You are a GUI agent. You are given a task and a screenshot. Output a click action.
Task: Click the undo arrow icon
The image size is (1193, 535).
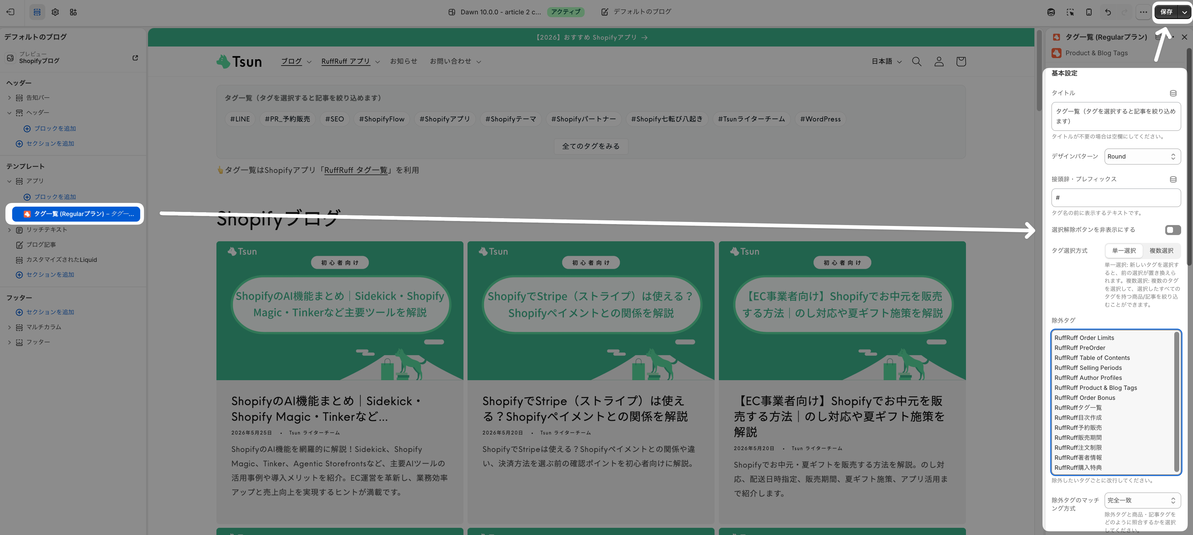point(1108,12)
